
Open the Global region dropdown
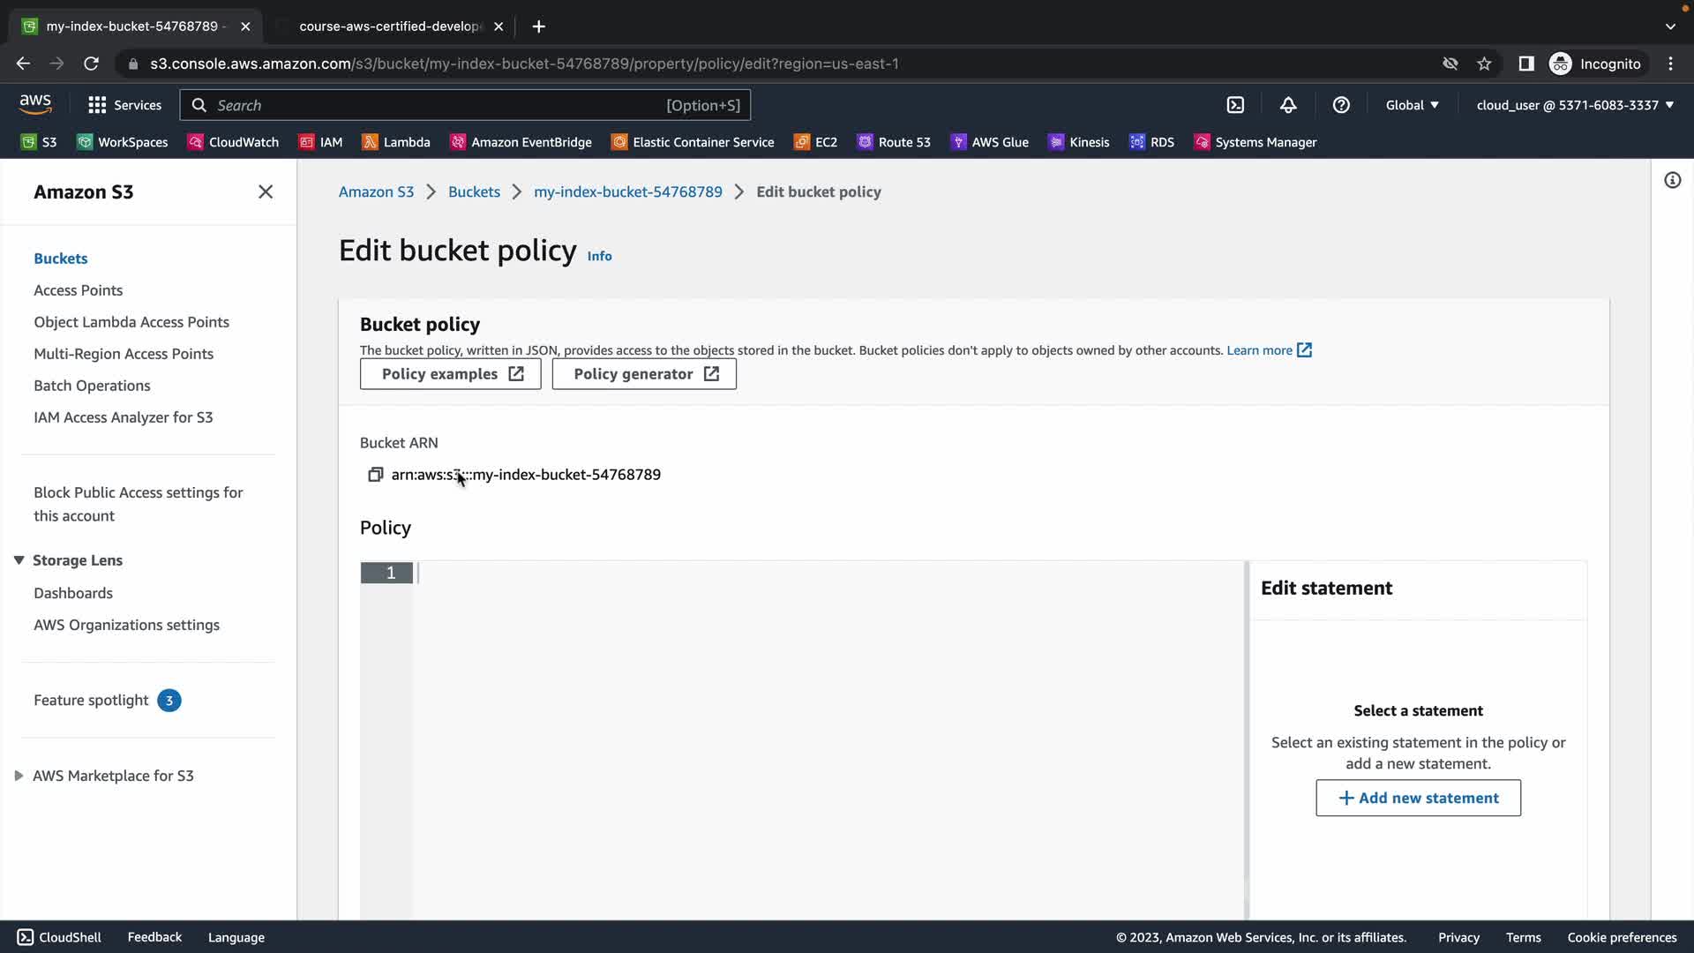(x=1412, y=105)
